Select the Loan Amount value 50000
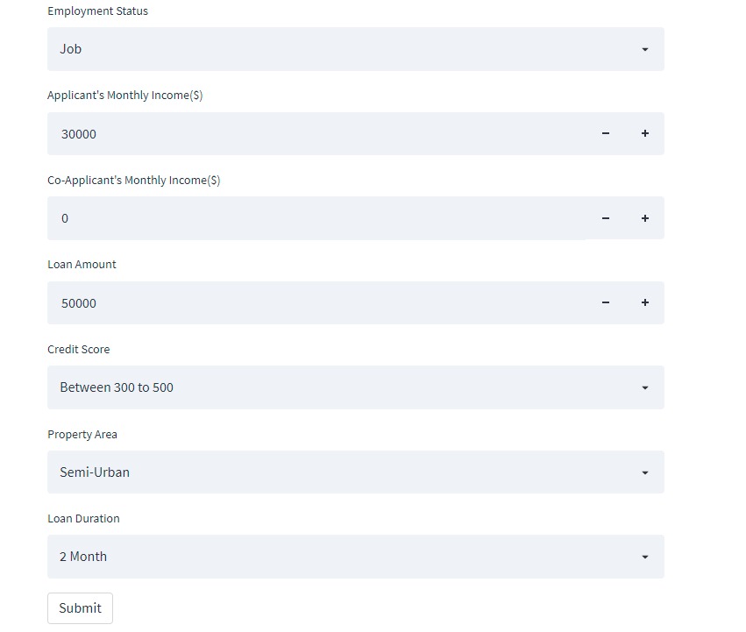The height and width of the screenshot is (632, 746). [79, 302]
